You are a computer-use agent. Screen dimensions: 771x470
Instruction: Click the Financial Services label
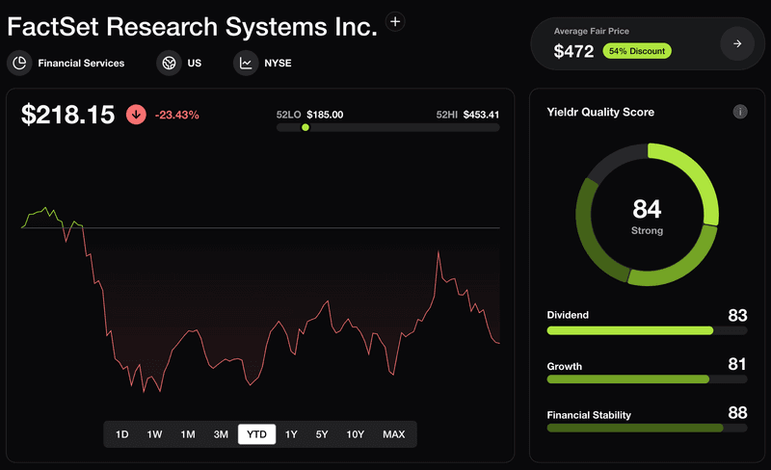(x=81, y=63)
